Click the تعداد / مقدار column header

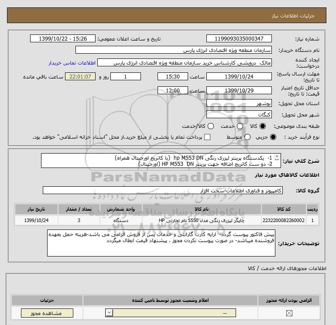pos(79,209)
